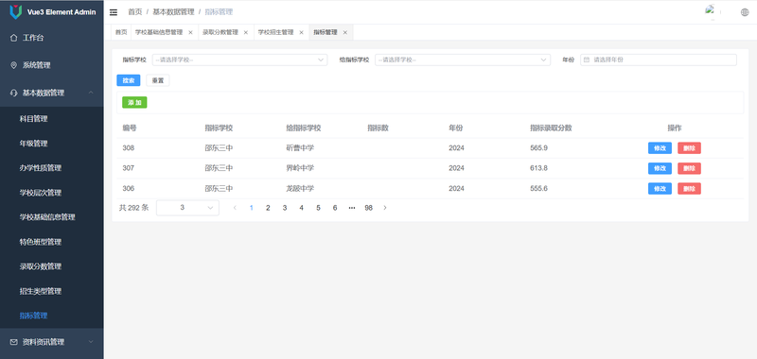
Task: Jump to last page 98
Action: click(368, 208)
